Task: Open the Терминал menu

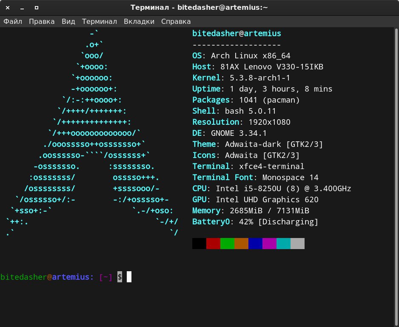Action: pyautogui.click(x=99, y=21)
